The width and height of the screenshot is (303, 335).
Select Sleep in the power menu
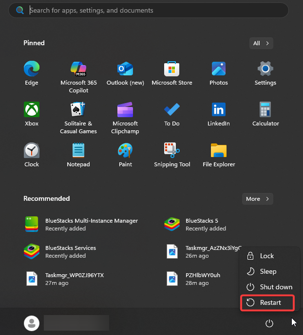pyautogui.click(x=269, y=271)
